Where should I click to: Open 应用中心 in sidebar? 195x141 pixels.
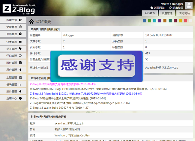[13, 98]
